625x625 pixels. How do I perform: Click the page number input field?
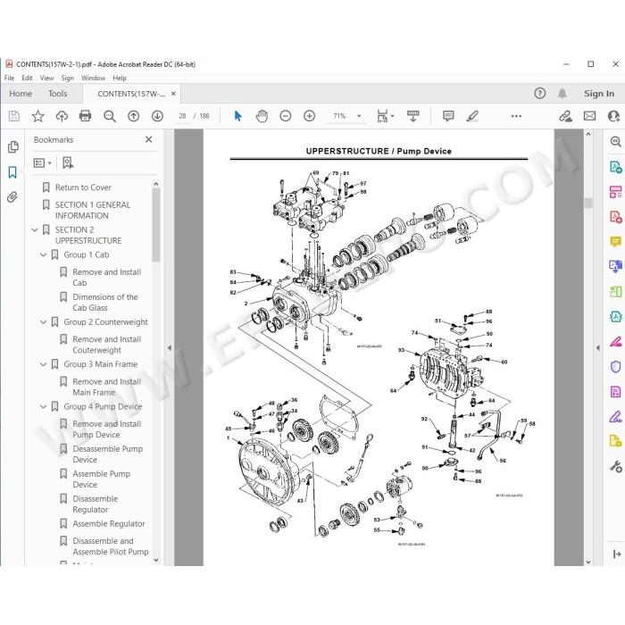[182, 116]
